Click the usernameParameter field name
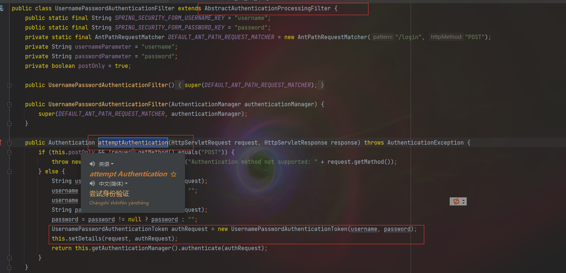 coord(103,47)
